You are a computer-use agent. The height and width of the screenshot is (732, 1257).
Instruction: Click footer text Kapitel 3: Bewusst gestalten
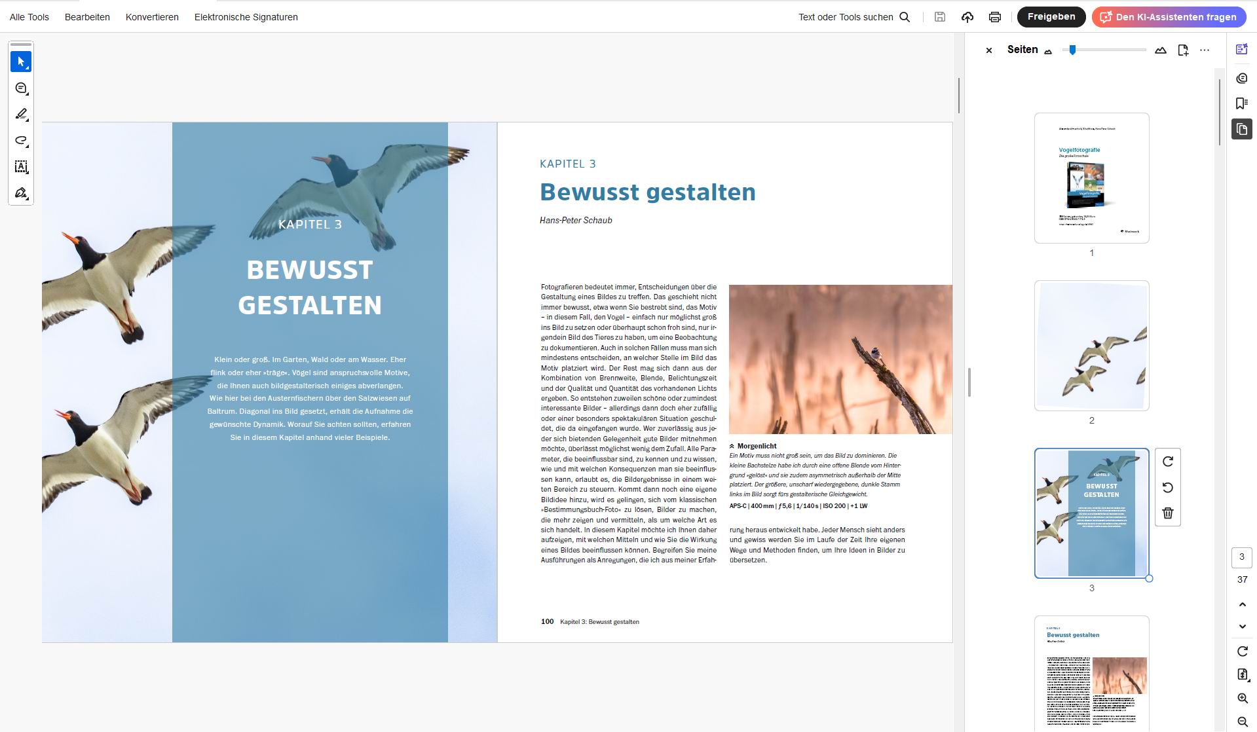(599, 622)
